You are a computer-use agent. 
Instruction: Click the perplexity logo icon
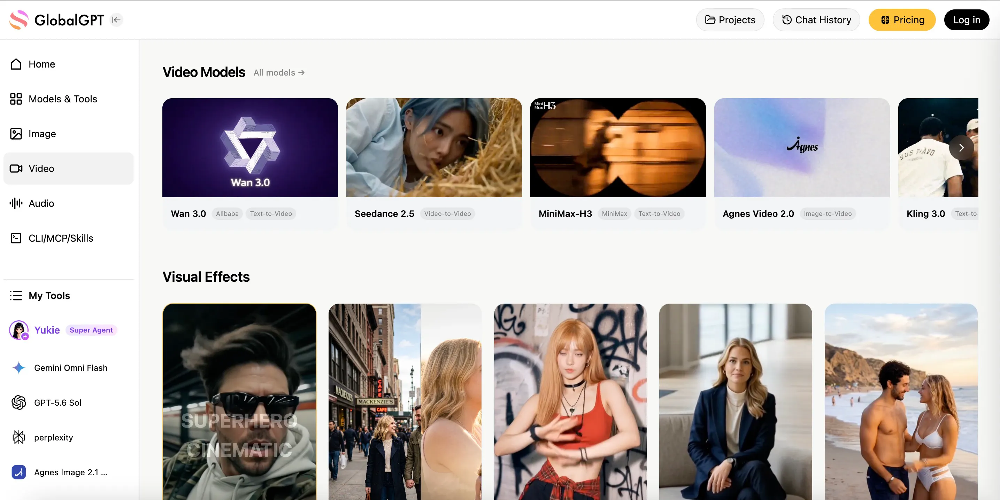pyautogui.click(x=18, y=438)
